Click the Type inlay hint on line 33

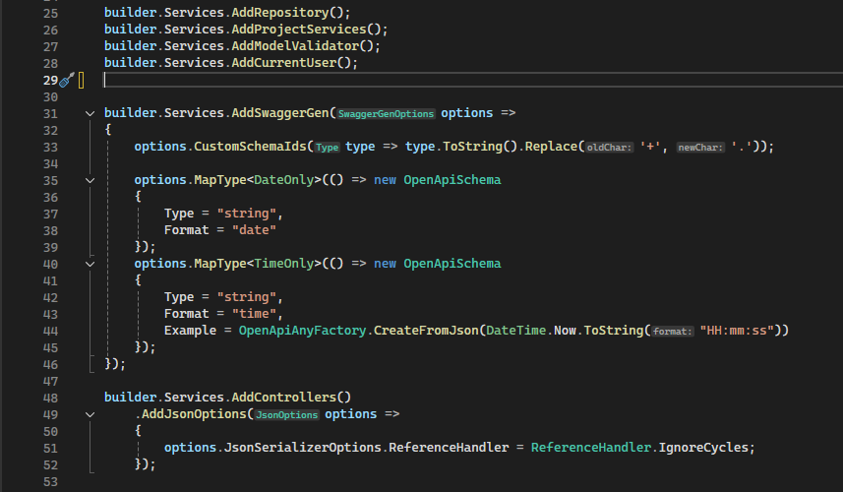327,148
